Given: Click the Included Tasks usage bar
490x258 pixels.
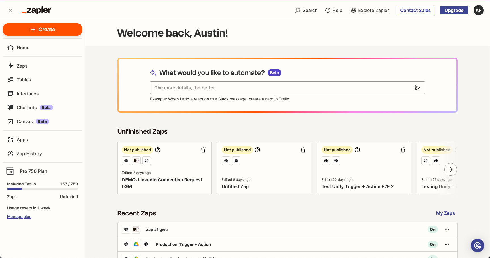Looking at the screenshot, I should pyautogui.click(x=42, y=189).
